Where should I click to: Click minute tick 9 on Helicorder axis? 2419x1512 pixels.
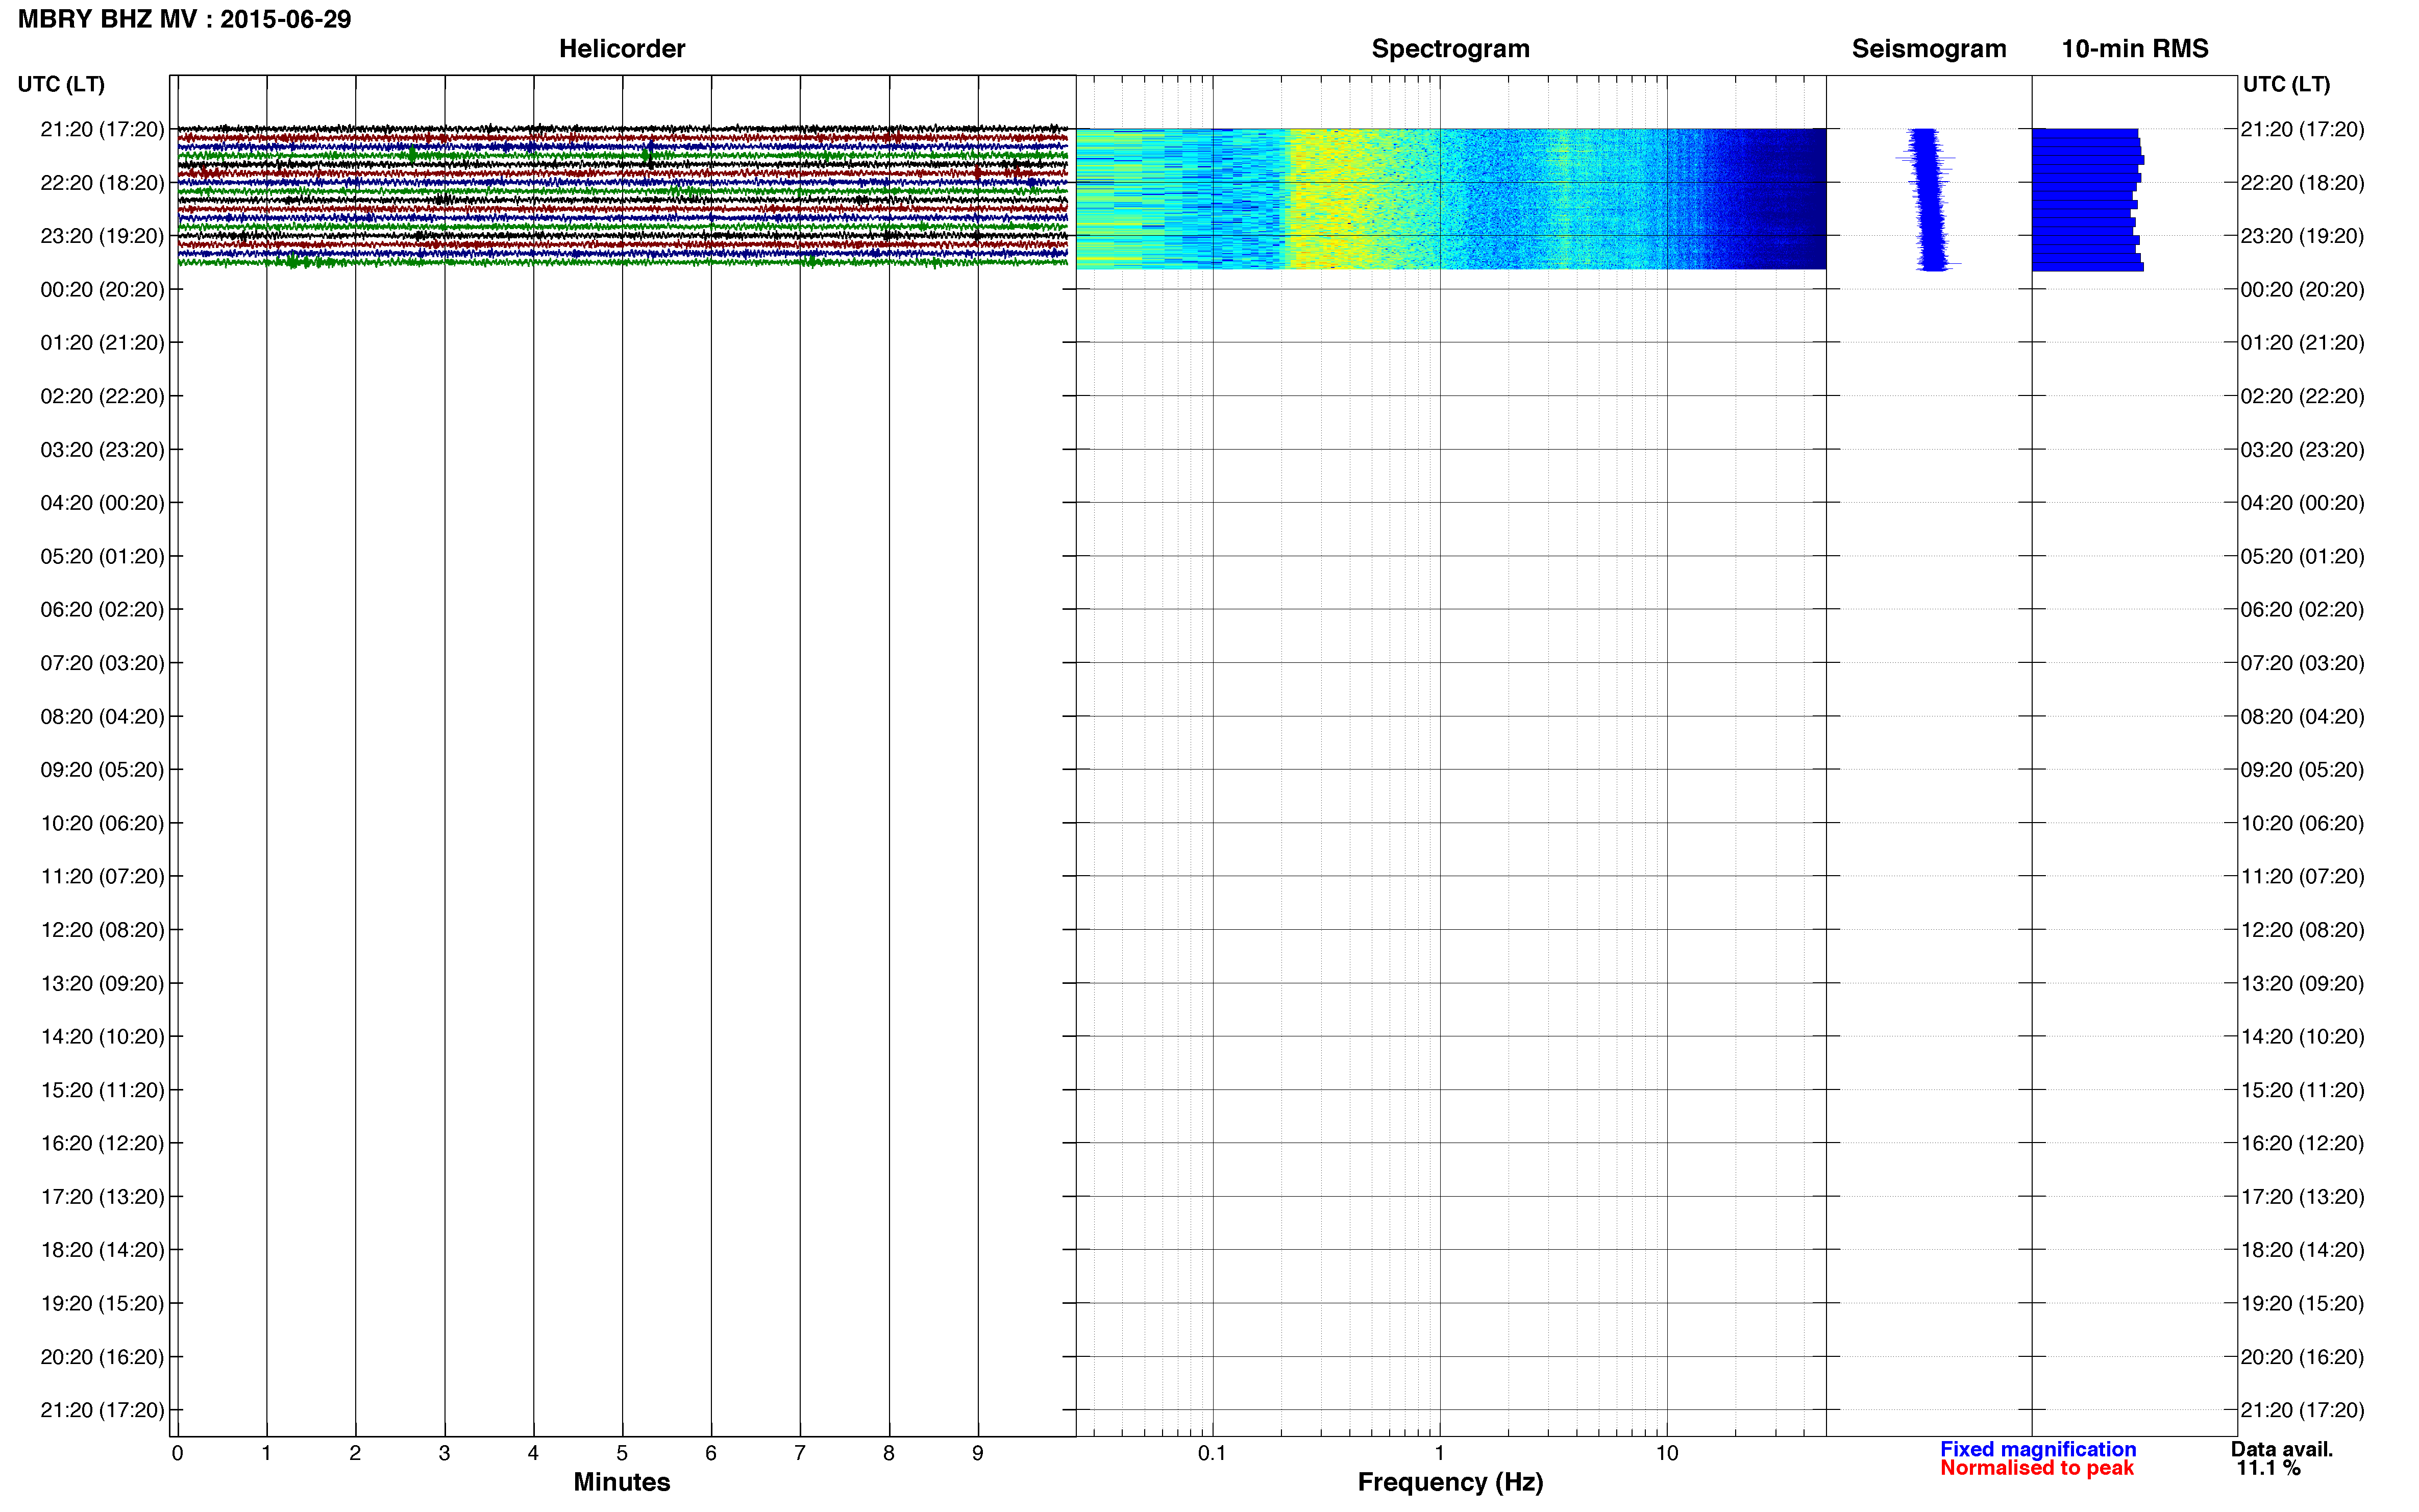(x=978, y=1453)
